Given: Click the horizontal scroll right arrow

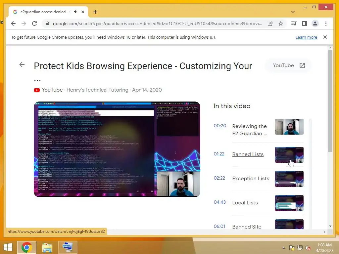Looking at the screenshot, I should (x=324, y=232).
